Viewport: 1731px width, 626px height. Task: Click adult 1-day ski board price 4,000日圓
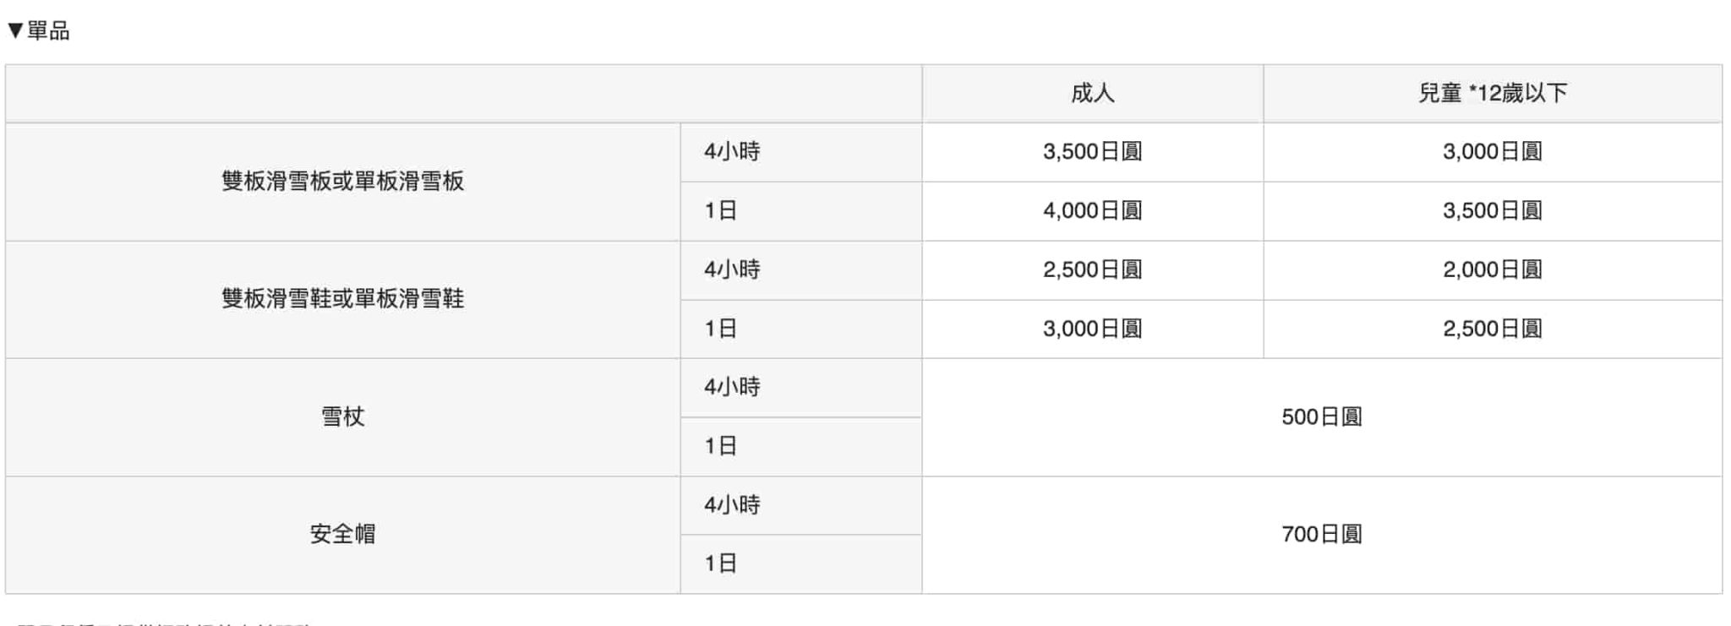coord(1092,211)
